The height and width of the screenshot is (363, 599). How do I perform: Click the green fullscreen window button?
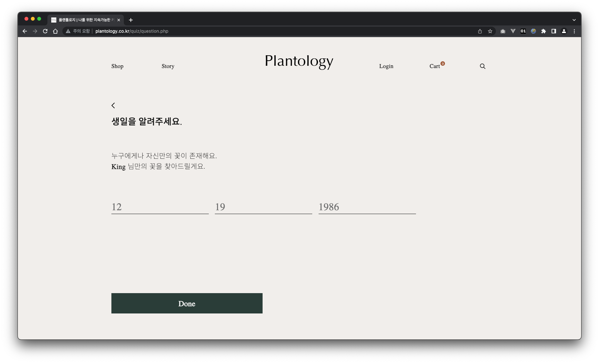coord(39,19)
